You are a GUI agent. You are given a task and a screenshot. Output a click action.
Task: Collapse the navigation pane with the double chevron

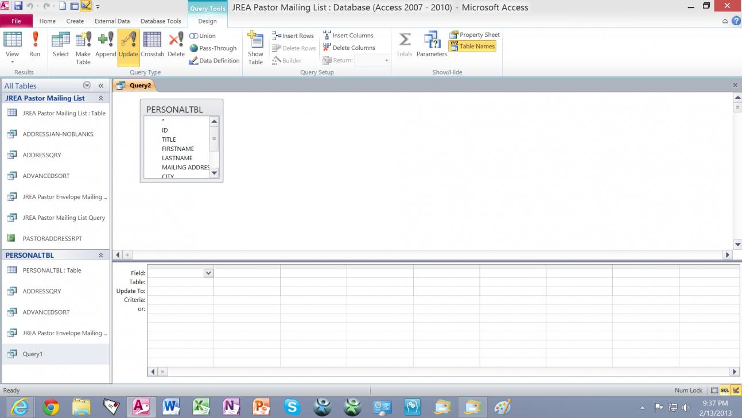click(x=101, y=86)
